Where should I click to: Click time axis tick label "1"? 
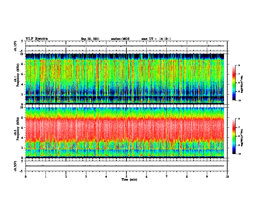tap(46, 177)
